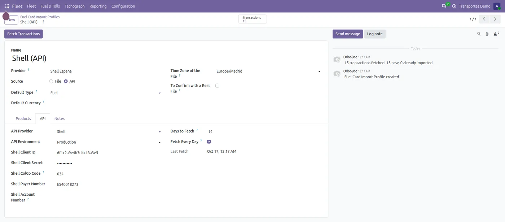Show help for Days to Fetch
This screenshot has width=505, height=222.
click(197, 130)
